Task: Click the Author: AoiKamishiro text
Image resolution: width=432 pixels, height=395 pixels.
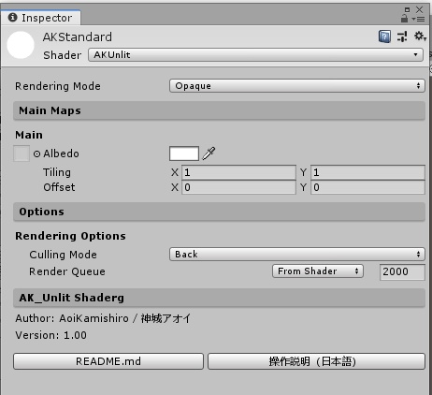Action: click(103, 318)
